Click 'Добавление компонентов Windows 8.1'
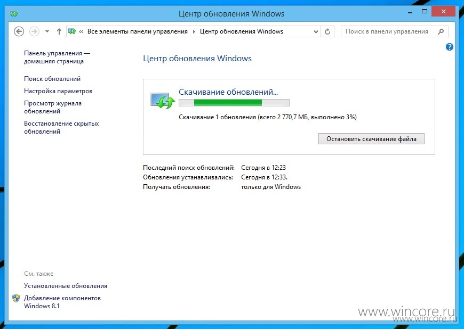464x329 pixels. 62,302
